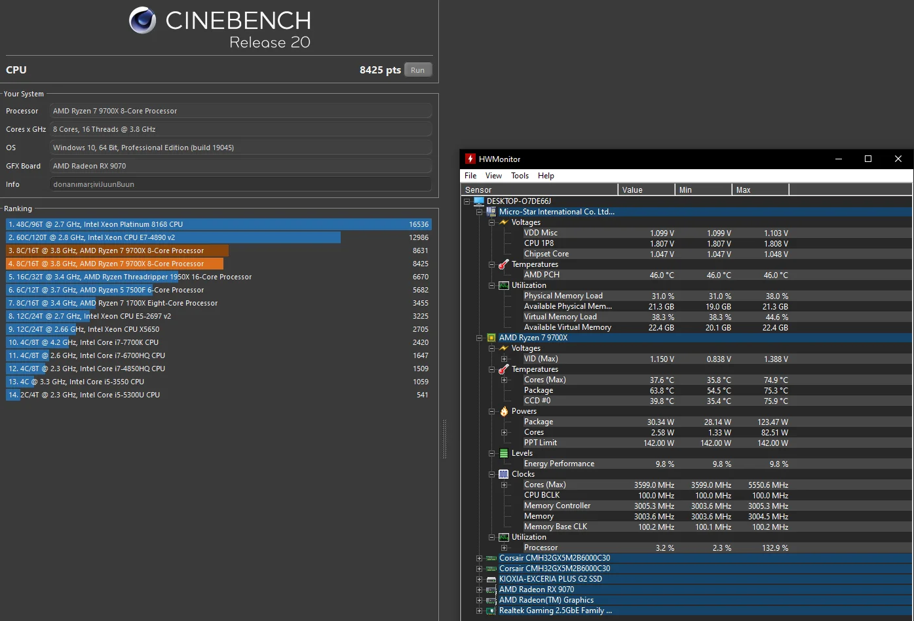
Task: Click the green bars icon beside Levels
Action: tap(504, 453)
